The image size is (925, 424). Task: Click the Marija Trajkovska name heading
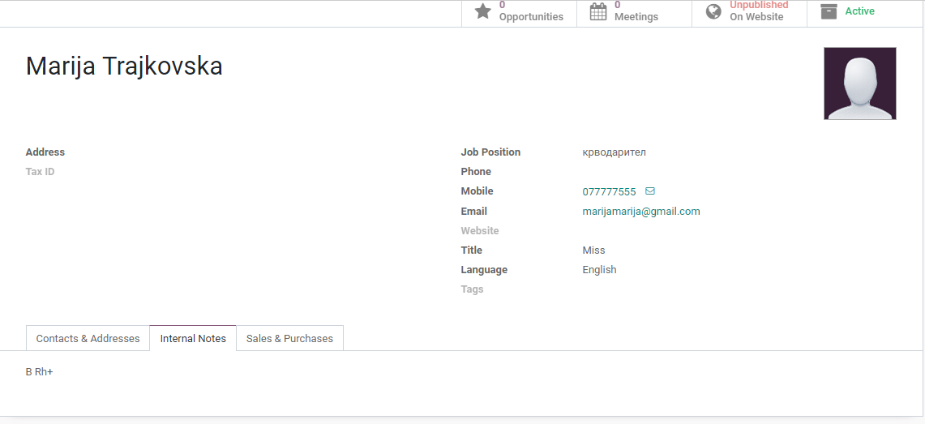pyautogui.click(x=124, y=66)
